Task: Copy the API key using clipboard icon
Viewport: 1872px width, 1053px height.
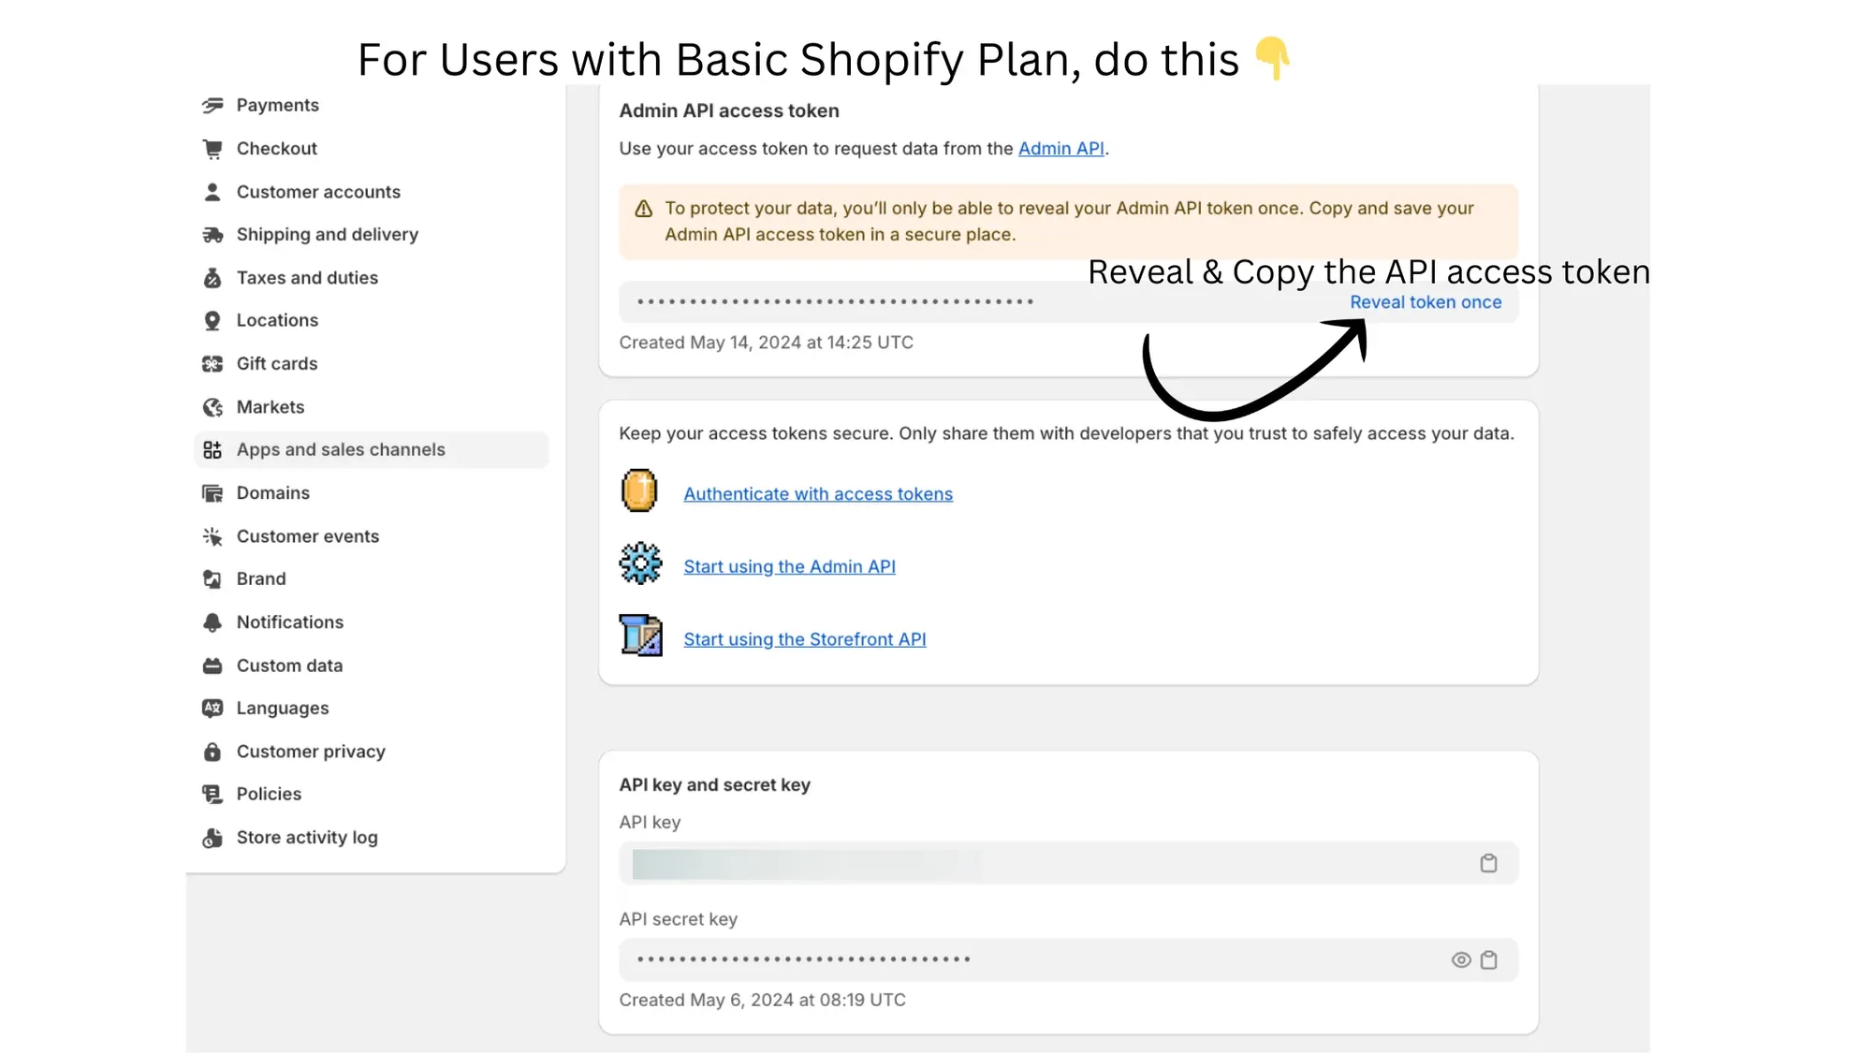Action: click(x=1488, y=862)
